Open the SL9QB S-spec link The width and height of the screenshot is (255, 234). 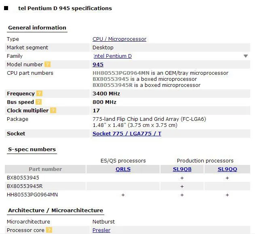point(182,169)
